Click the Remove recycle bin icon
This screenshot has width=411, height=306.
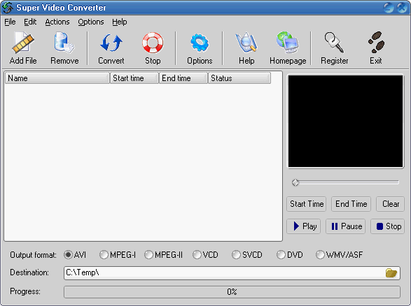tap(64, 43)
